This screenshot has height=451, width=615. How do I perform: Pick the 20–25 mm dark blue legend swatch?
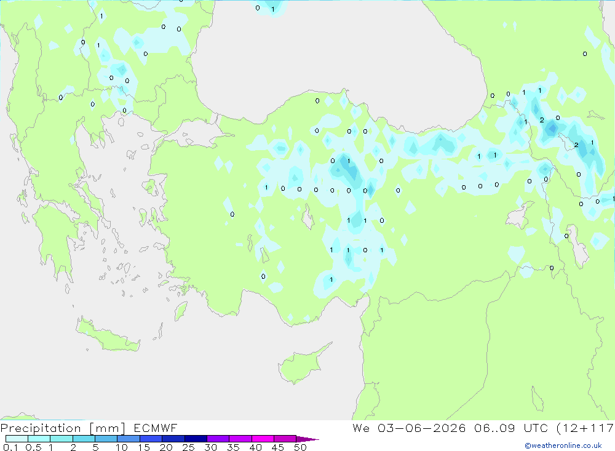tap(173, 439)
